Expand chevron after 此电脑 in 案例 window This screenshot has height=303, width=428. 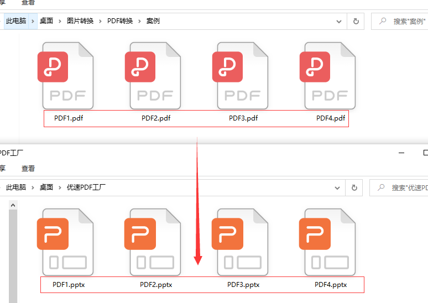33,22
